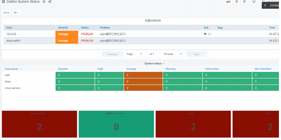The width and height of the screenshot is (281, 140).
Task: Open the Linux servers red stat panel
Action: pos(39,124)
